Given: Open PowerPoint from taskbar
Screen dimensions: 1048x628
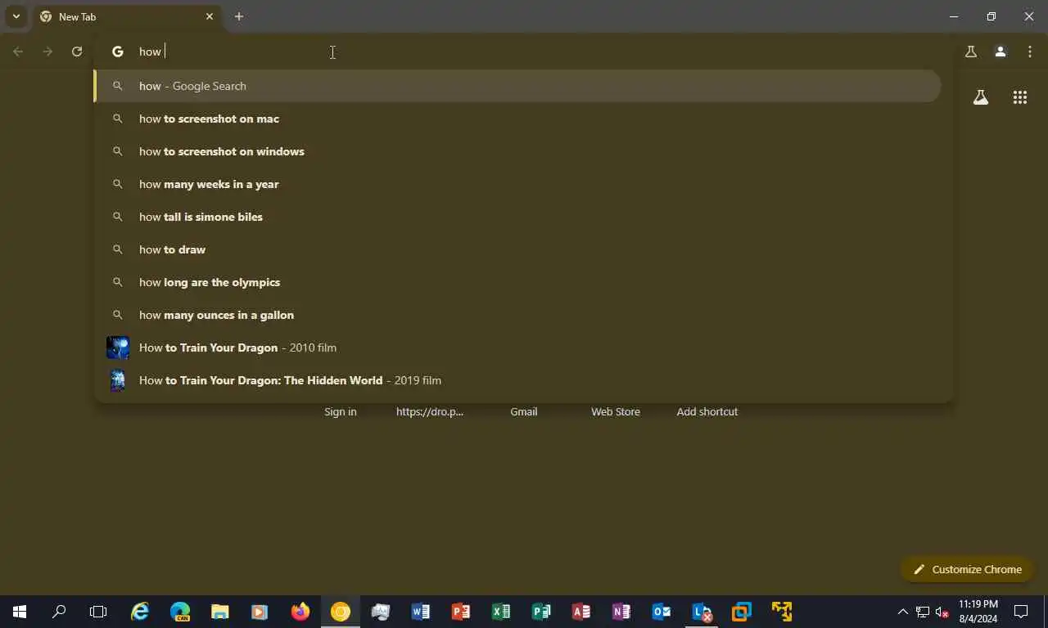Looking at the screenshot, I should pos(461,612).
